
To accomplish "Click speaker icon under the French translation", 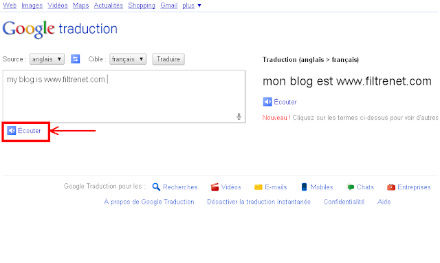I will coord(267,102).
